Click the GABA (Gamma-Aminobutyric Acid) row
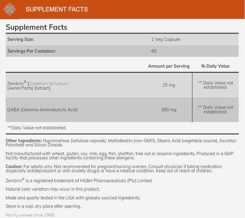 pos(42,110)
